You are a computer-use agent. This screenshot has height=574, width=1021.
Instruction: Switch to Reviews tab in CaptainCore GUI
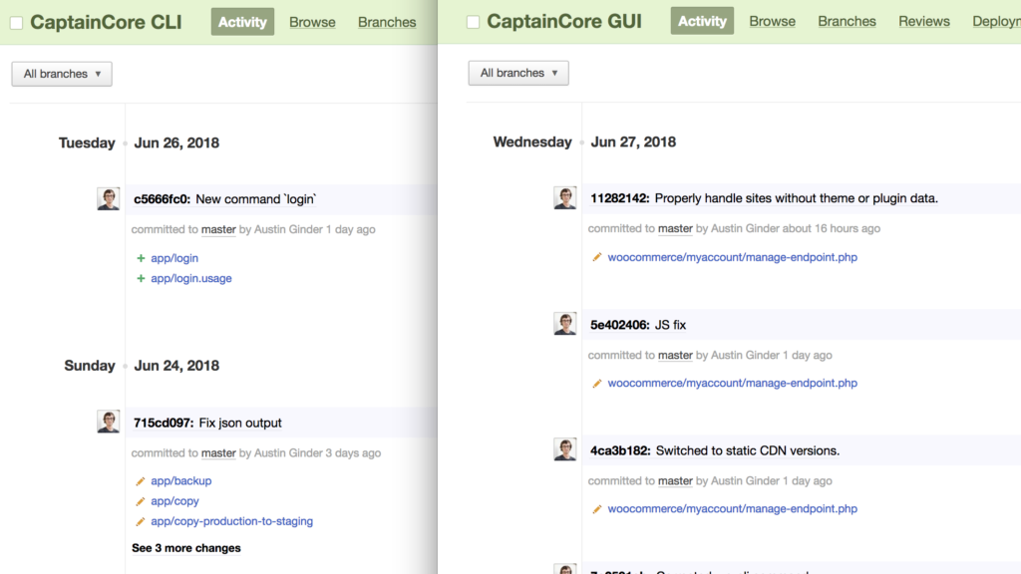[923, 21]
